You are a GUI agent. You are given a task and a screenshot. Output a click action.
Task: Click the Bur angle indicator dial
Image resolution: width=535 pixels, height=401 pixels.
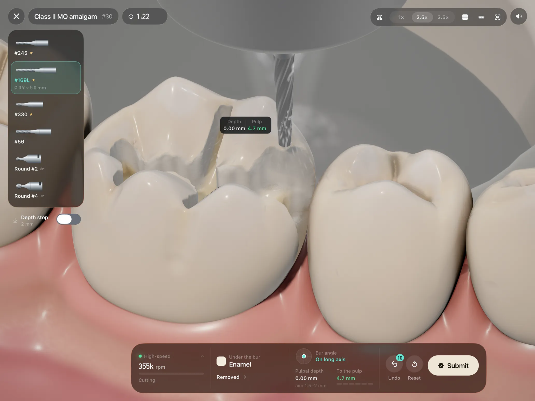point(304,356)
